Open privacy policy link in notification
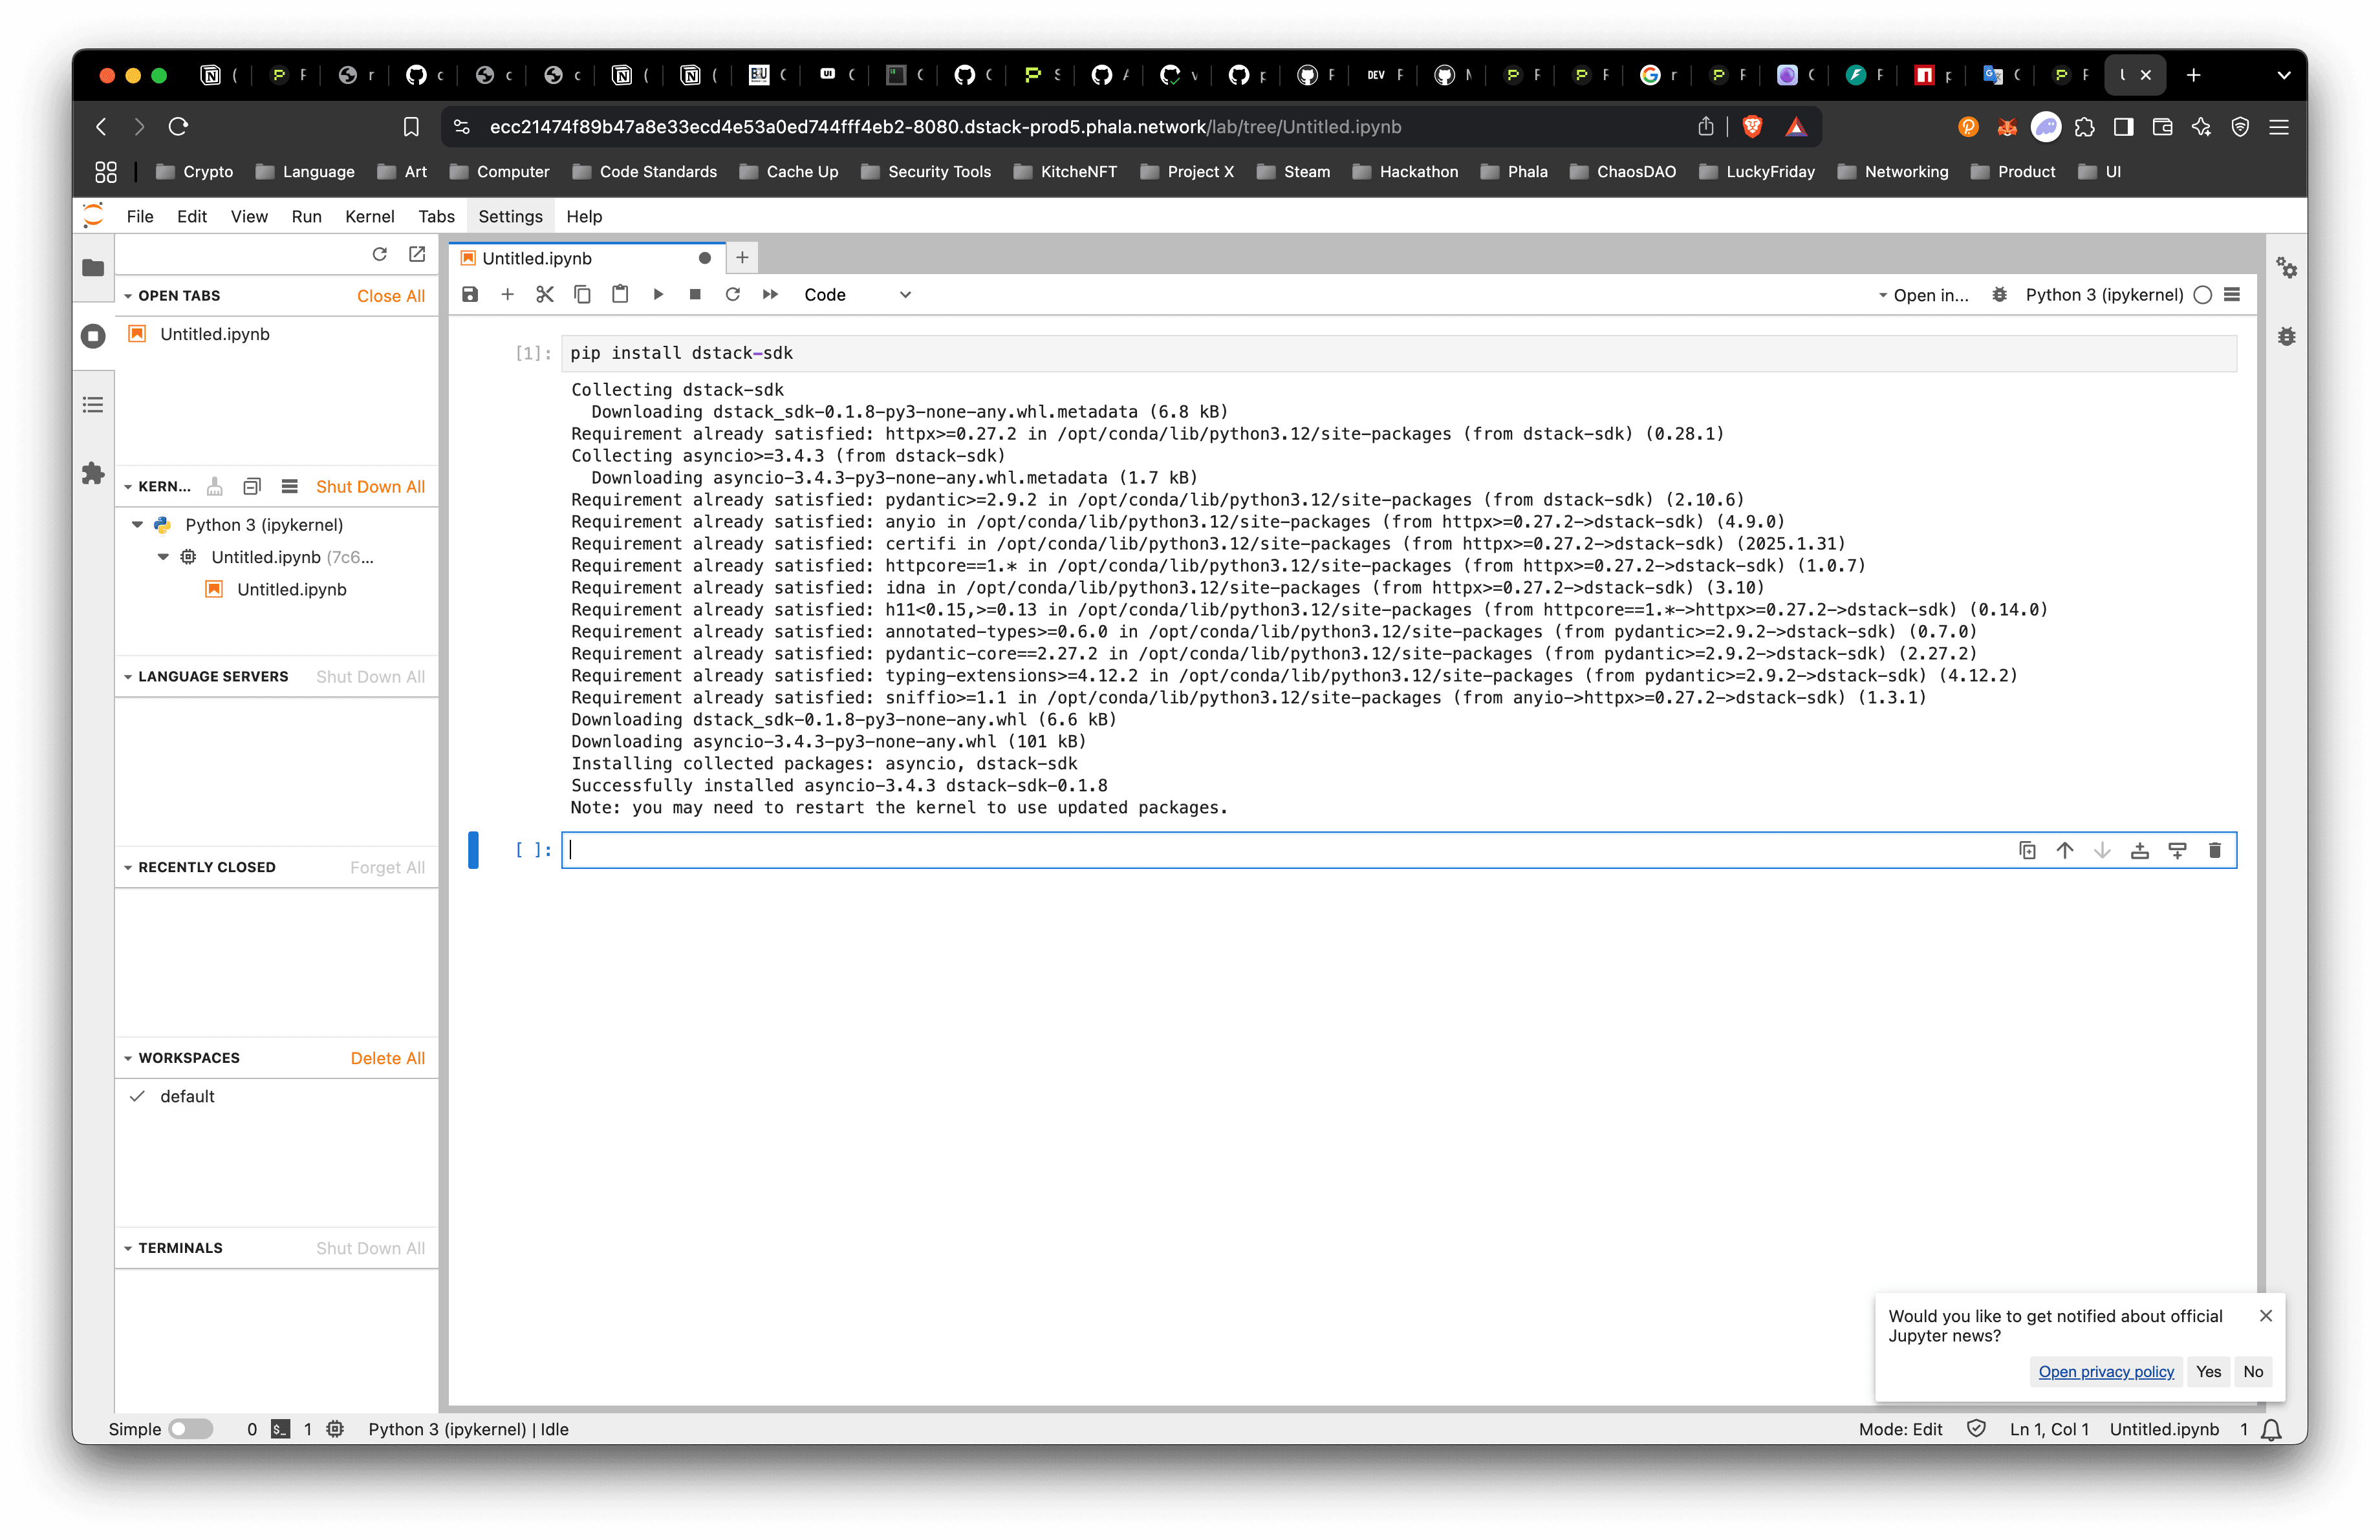Screen dimensions: 2380x1540 pyautogui.click(x=2106, y=1372)
